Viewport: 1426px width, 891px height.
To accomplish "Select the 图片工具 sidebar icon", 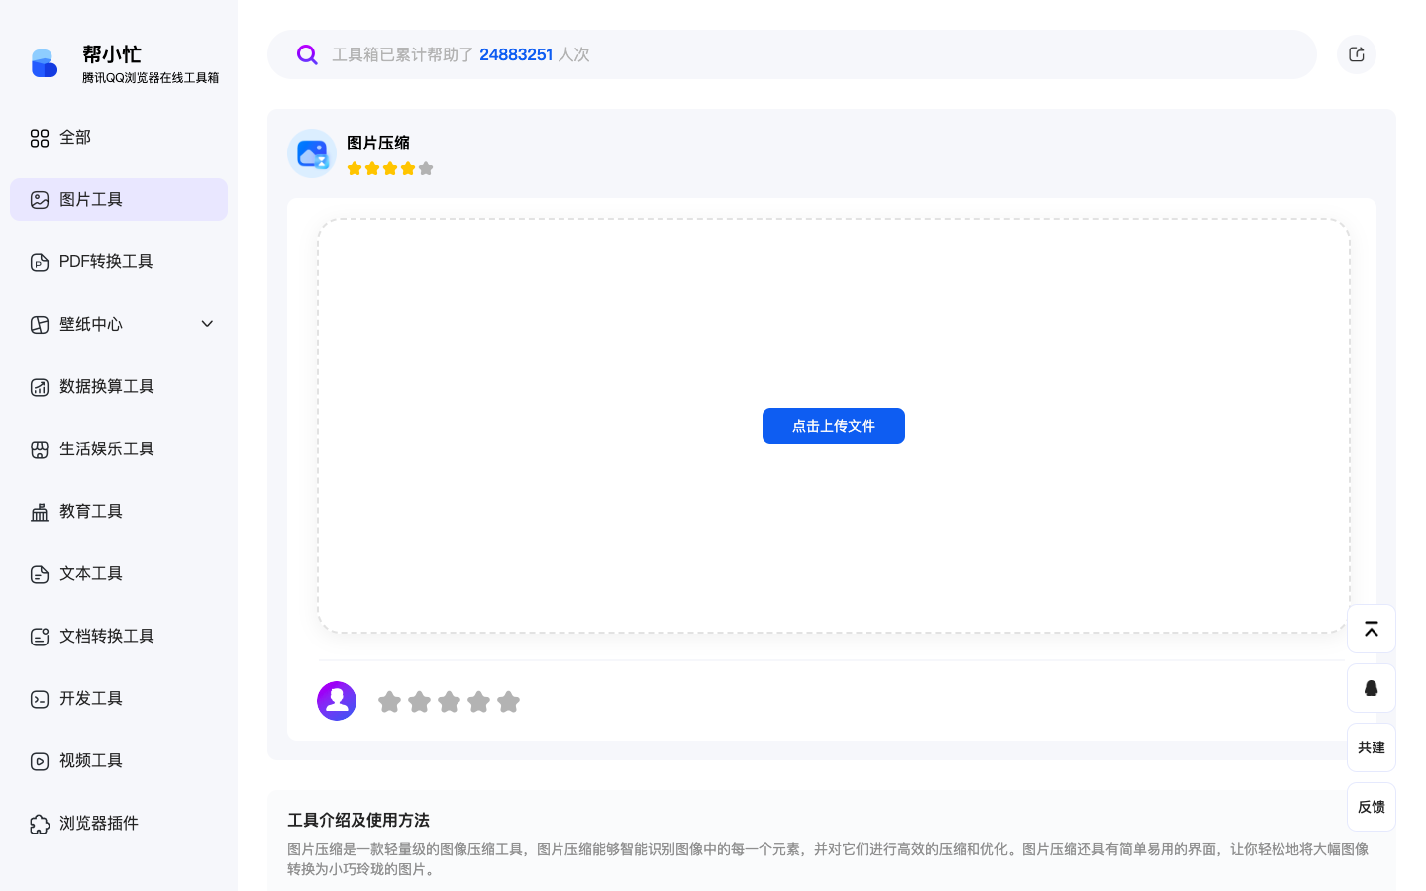I will [x=39, y=199].
